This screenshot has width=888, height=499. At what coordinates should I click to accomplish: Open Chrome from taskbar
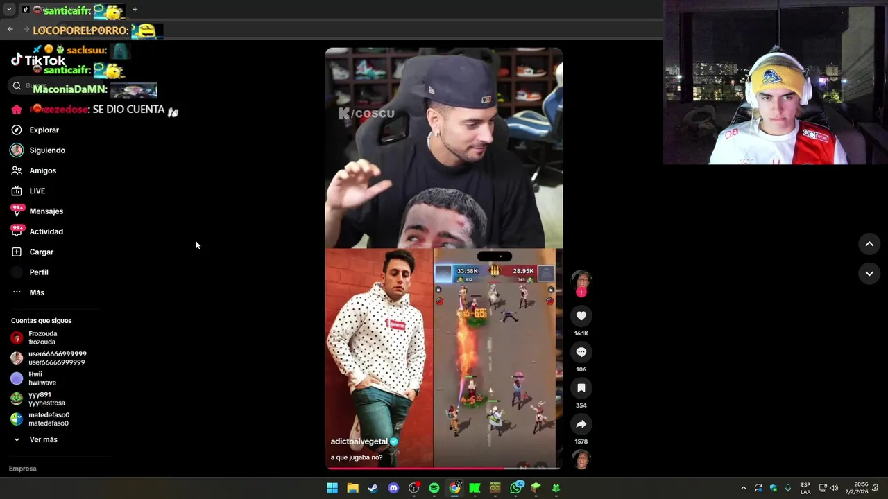pyautogui.click(x=454, y=488)
